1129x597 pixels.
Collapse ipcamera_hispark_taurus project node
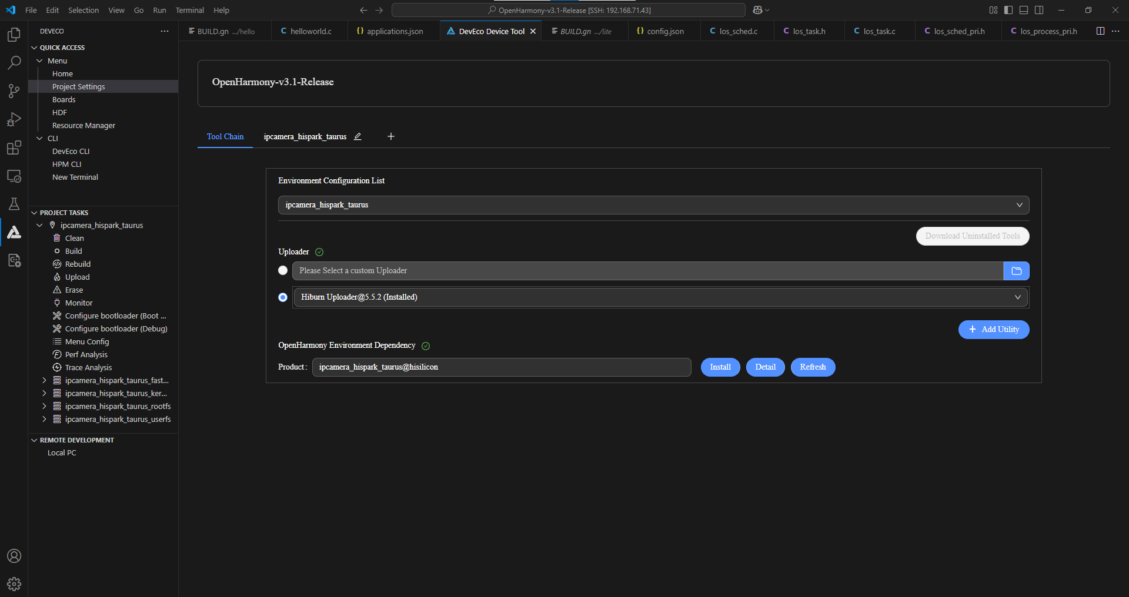[39, 225]
